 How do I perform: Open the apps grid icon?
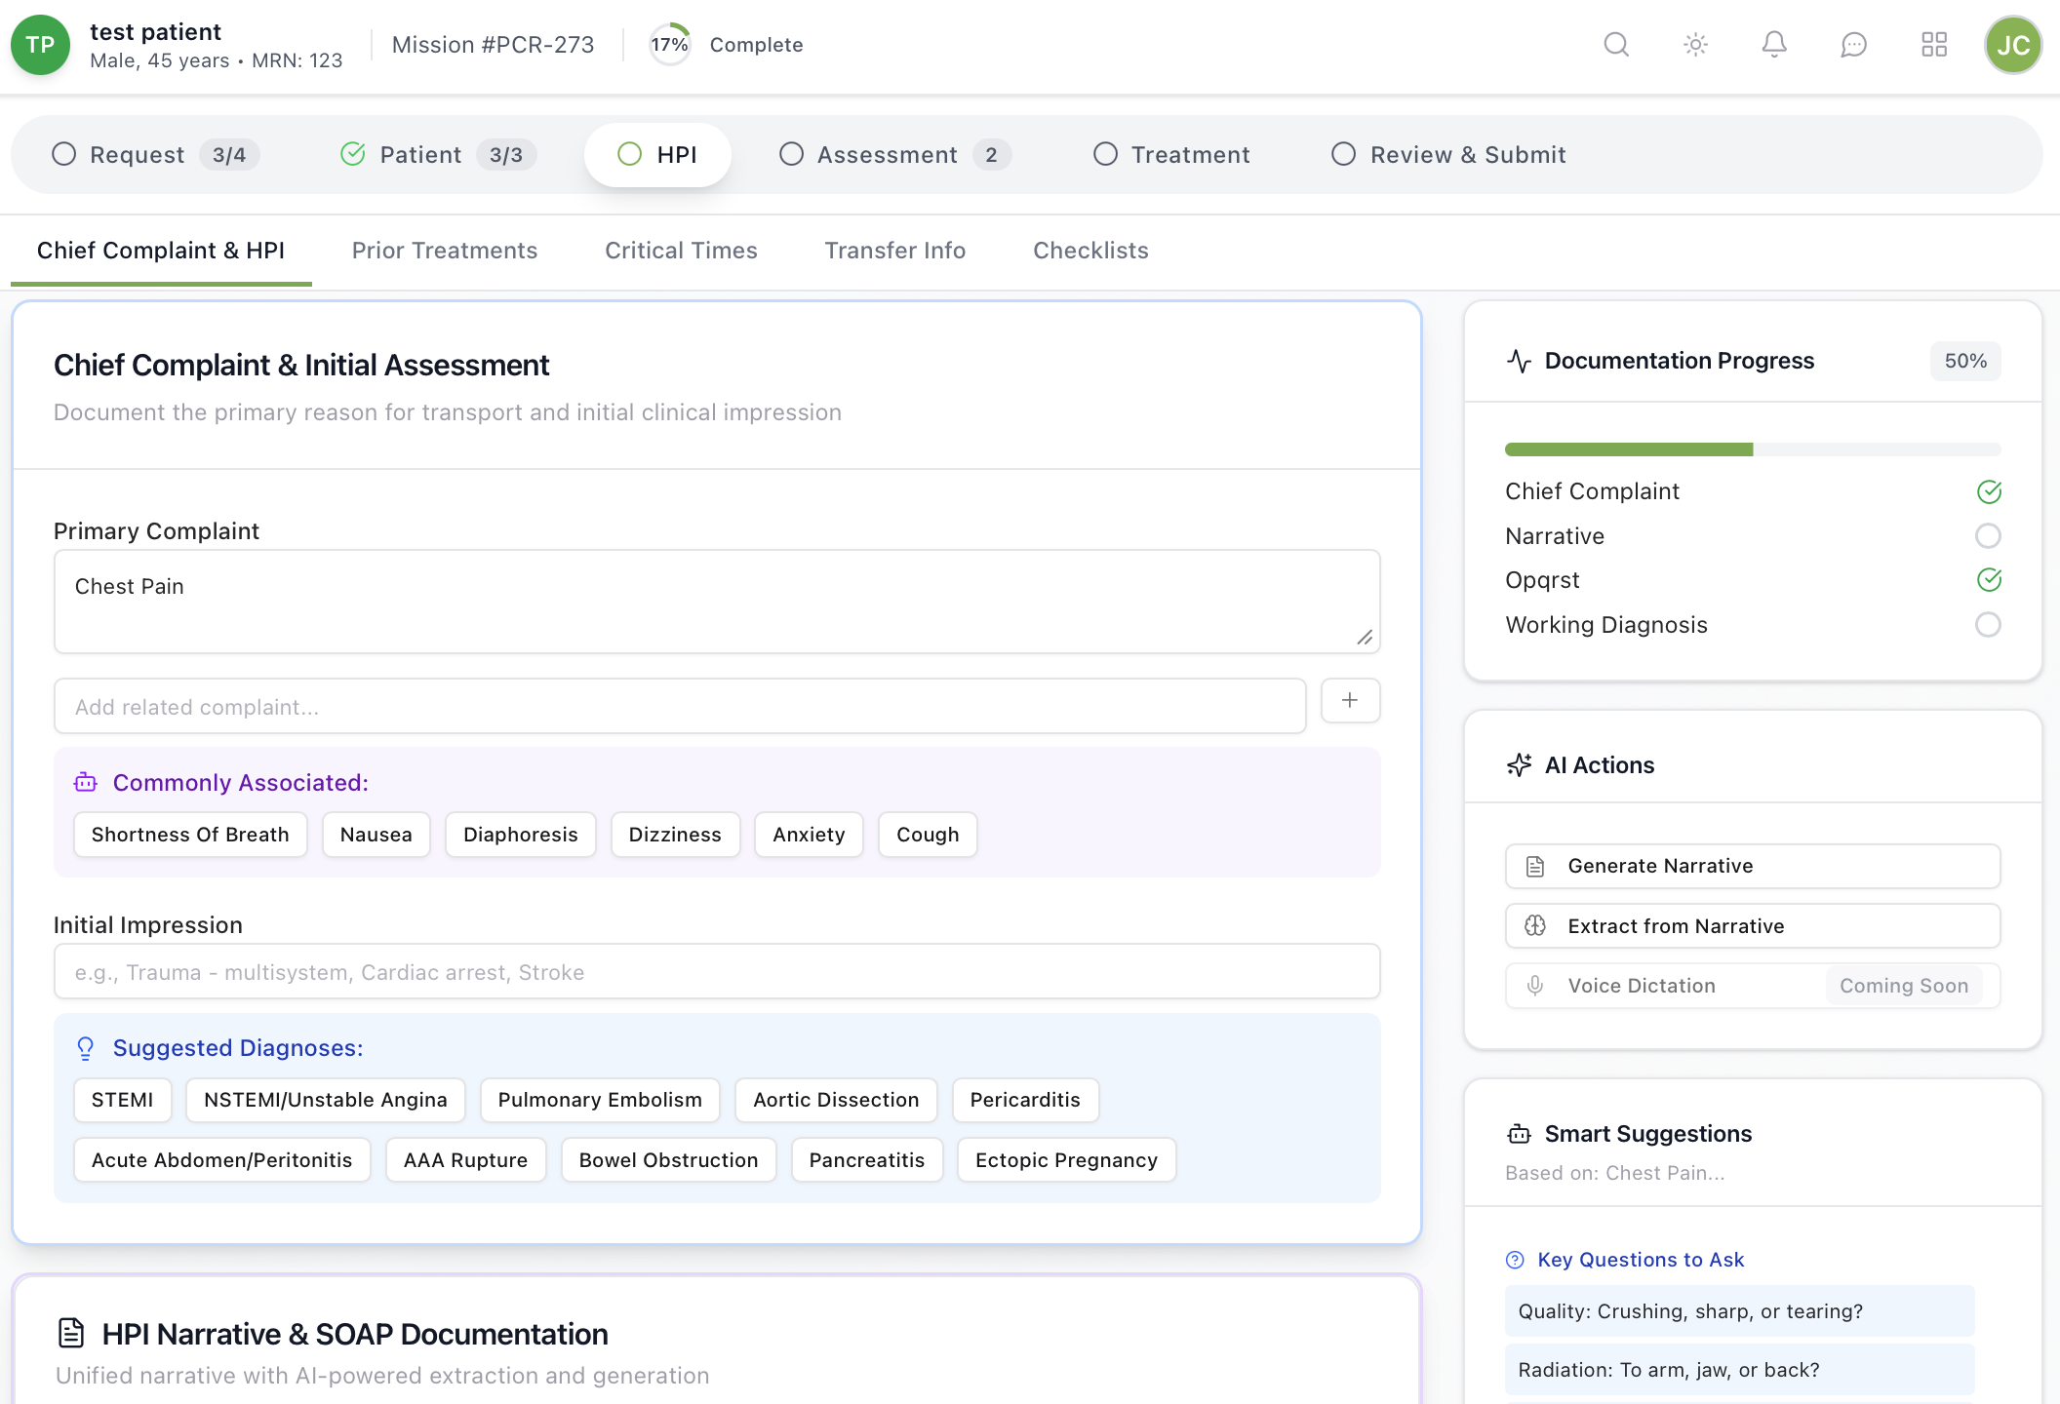(x=1933, y=45)
